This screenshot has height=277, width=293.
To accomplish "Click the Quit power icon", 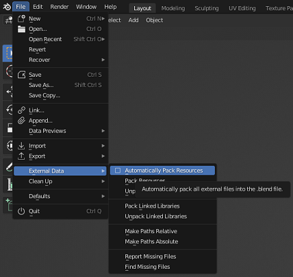I will (21, 211).
